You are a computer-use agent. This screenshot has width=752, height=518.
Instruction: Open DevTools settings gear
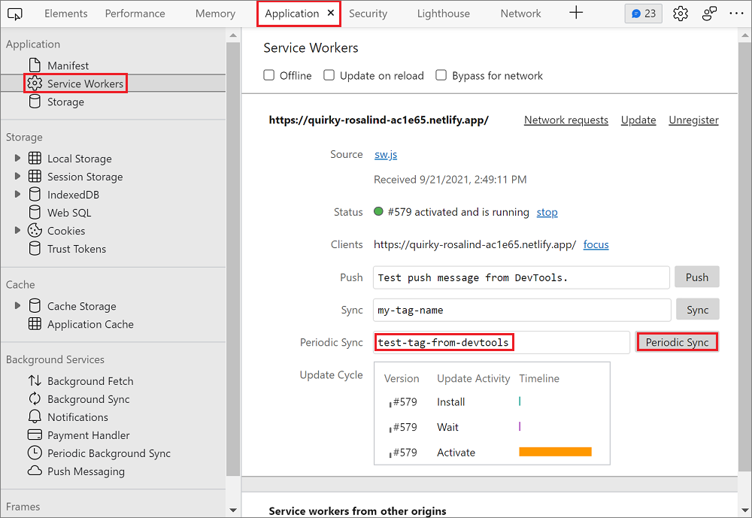680,13
